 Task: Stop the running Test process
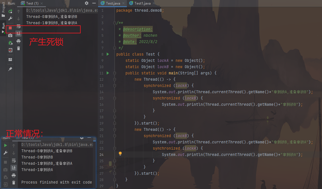coord(10,28)
